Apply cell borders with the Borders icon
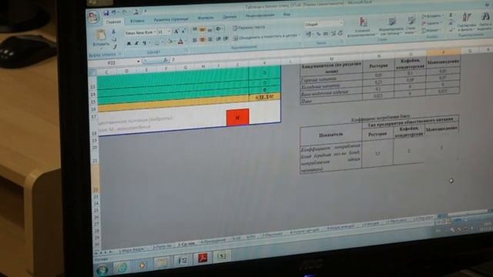This screenshot has width=493, height=277. coord(157,43)
